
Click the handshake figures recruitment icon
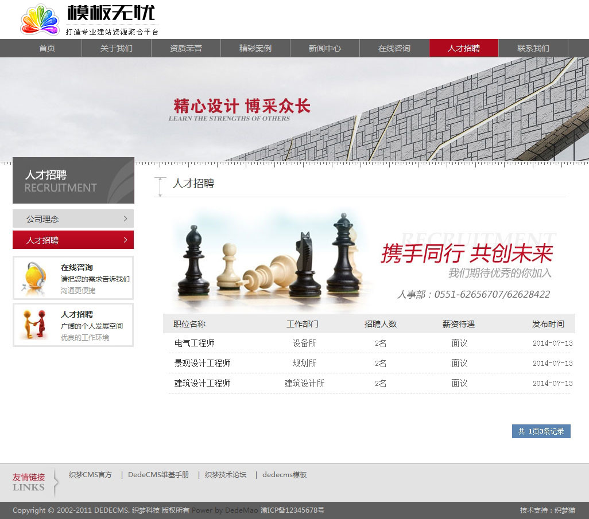pyautogui.click(x=34, y=325)
